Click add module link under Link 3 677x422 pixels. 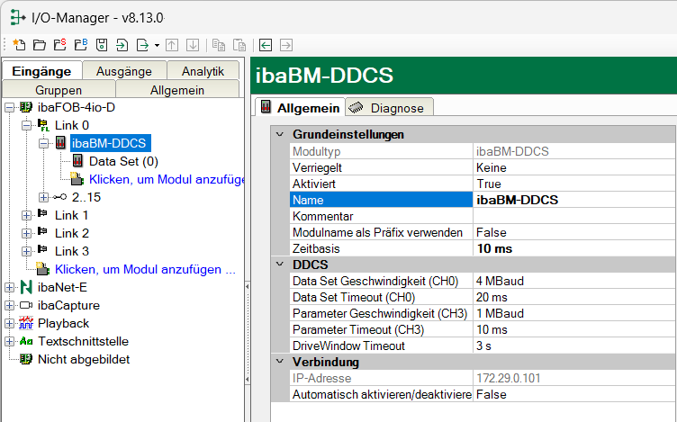(145, 269)
